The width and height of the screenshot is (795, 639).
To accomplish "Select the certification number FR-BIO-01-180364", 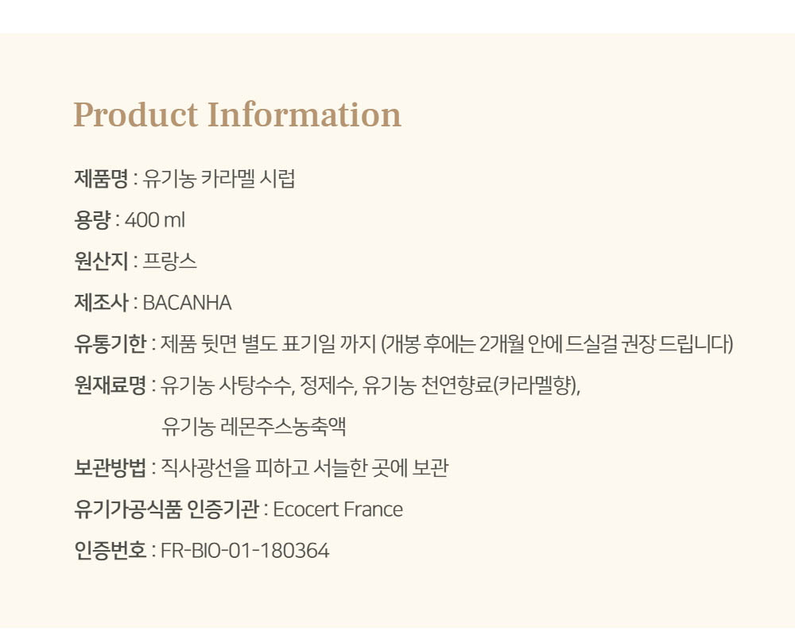I will [x=245, y=551].
